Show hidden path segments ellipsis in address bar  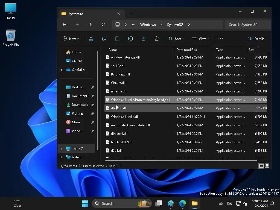click(x=133, y=25)
